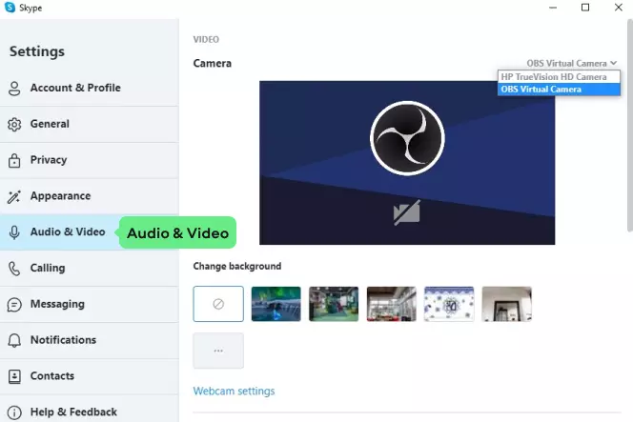Click the Notifications bell icon

click(14, 340)
